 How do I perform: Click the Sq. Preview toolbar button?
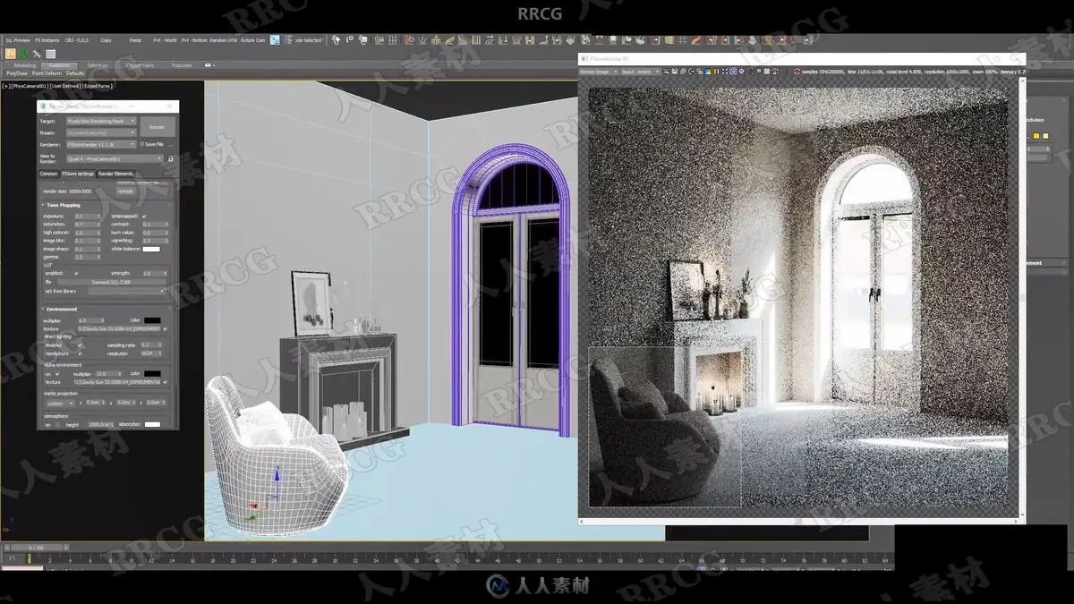click(x=18, y=40)
